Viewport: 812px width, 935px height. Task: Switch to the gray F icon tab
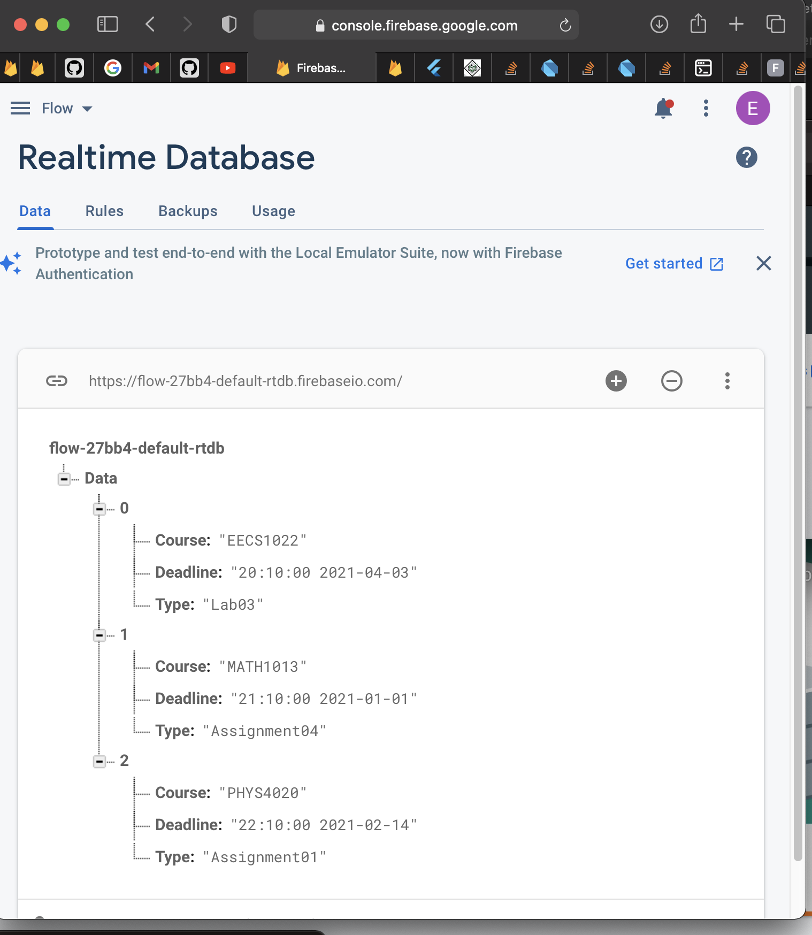point(776,68)
